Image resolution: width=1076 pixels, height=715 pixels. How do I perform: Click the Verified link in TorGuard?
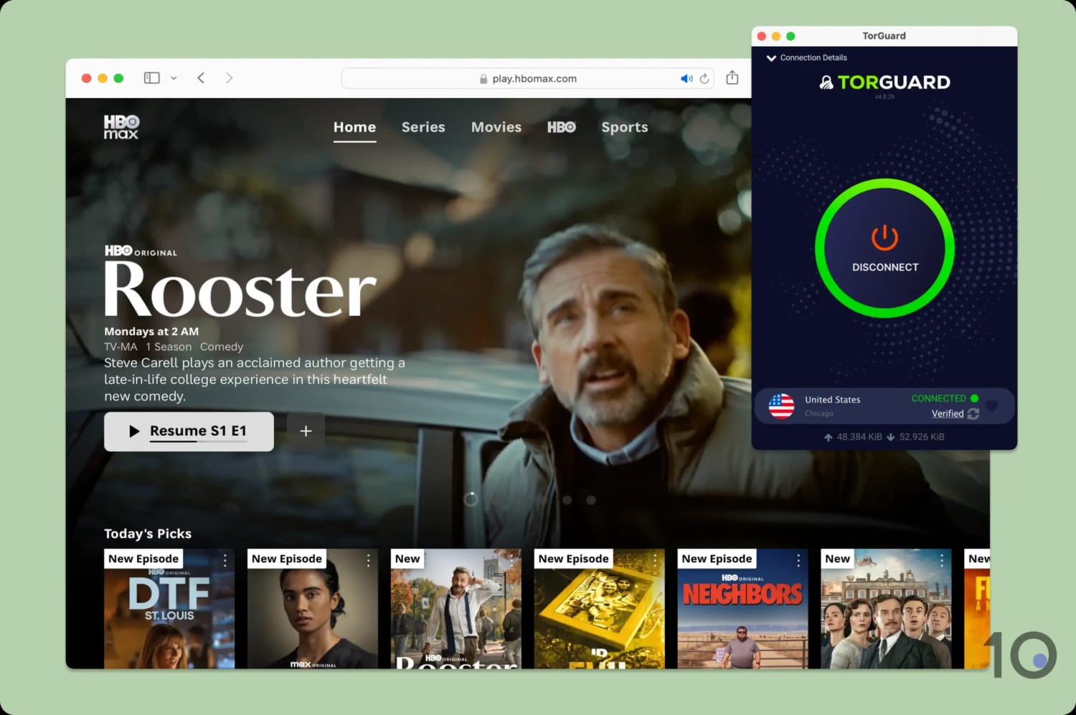(947, 413)
